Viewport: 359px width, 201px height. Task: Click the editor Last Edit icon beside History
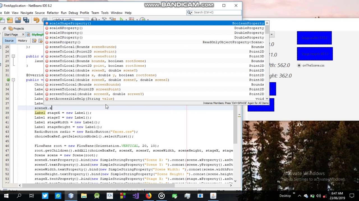[x=34, y=41]
